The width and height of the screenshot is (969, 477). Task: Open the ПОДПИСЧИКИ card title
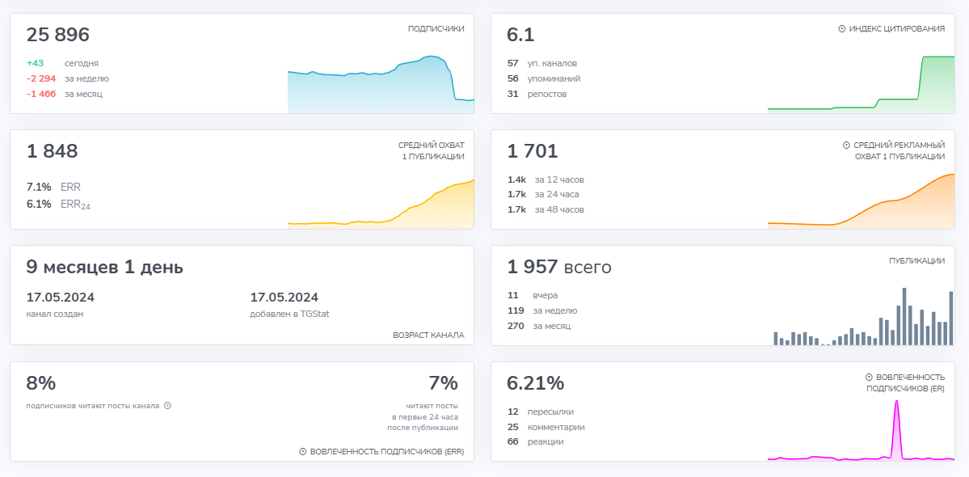click(436, 29)
